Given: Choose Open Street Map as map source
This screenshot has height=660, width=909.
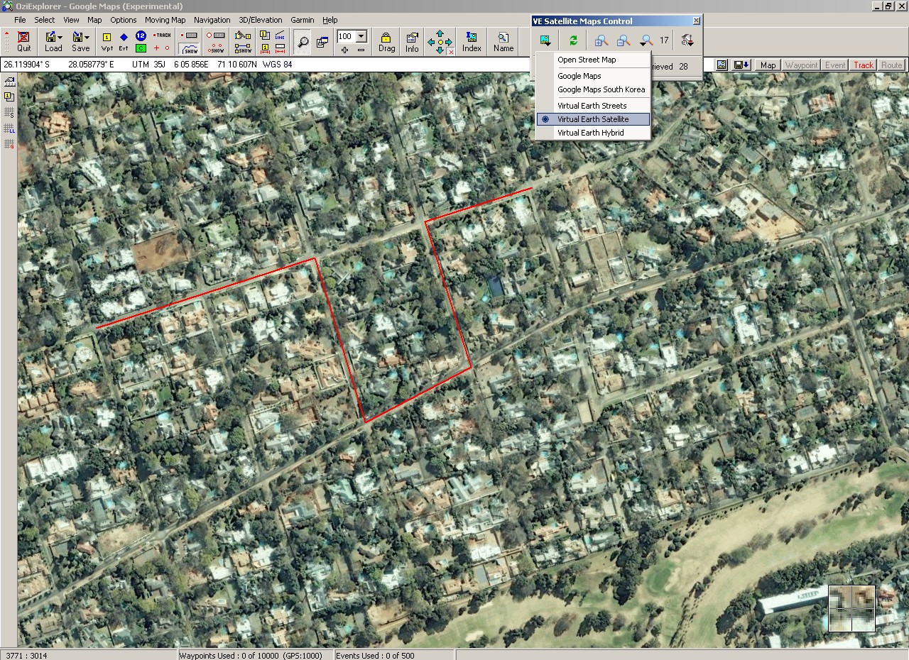Looking at the screenshot, I should click(x=588, y=60).
